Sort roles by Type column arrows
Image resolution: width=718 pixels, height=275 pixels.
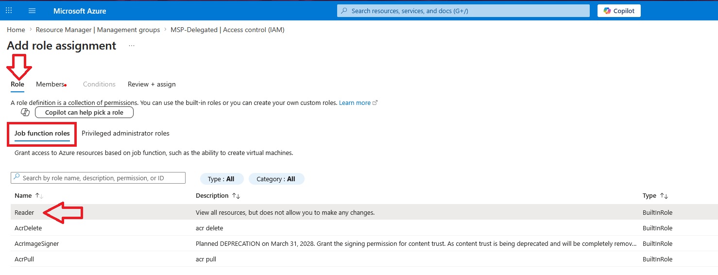coord(664,196)
